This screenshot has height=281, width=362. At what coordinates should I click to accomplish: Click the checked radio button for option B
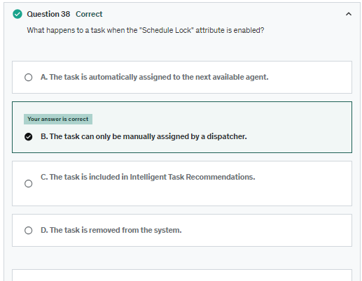point(29,137)
